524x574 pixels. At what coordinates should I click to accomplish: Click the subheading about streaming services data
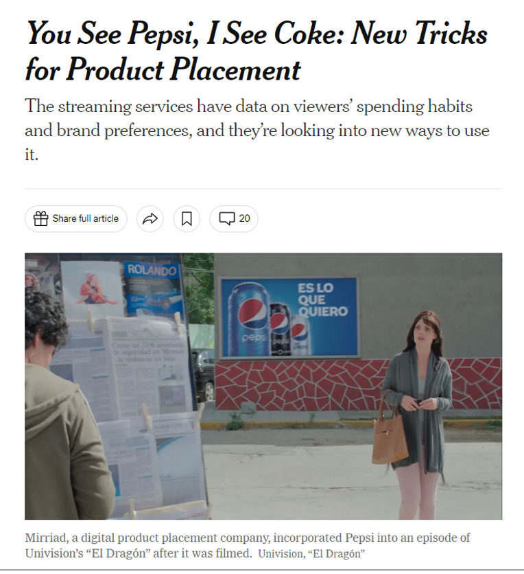click(x=257, y=130)
